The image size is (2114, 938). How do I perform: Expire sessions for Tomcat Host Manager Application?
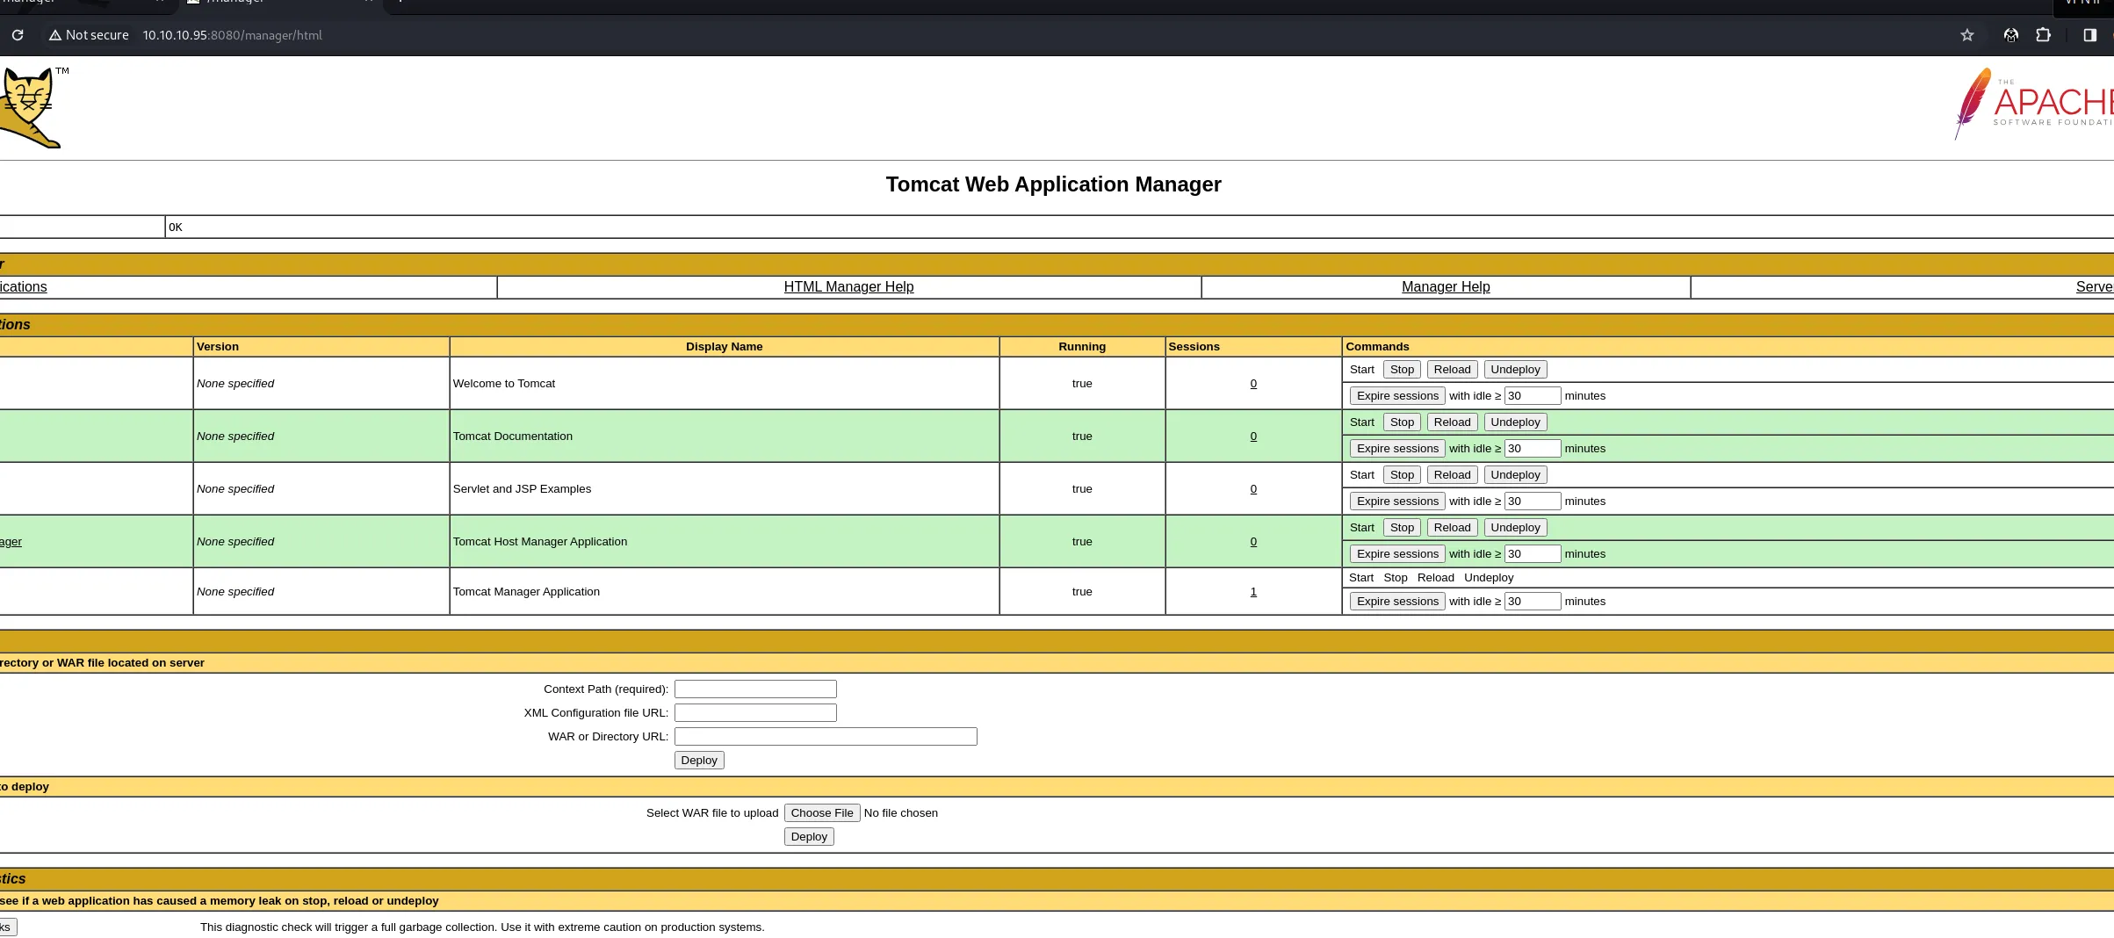coord(1397,554)
